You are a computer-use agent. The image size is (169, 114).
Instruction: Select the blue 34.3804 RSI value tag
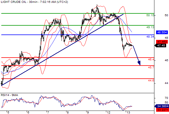coord(162,106)
